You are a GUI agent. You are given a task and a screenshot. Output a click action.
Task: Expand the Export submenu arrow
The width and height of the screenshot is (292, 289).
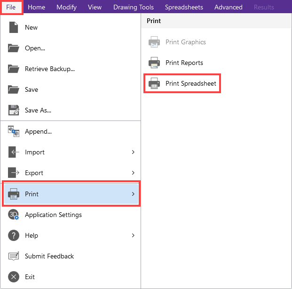(133, 173)
